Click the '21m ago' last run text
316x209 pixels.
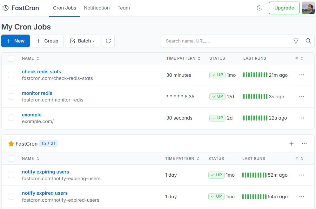[x=278, y=75]
